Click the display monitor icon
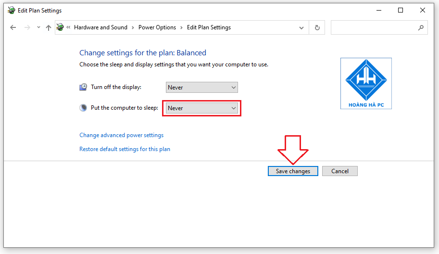 (x=83, y=87)
